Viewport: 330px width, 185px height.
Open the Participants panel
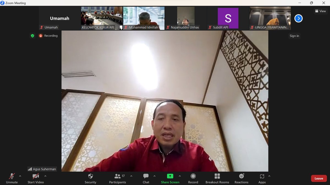click(117, 178)
